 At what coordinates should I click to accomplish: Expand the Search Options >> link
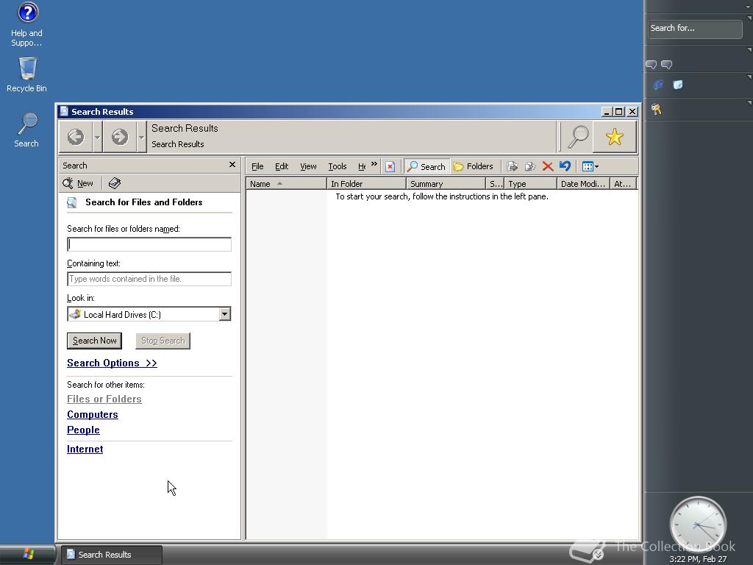click(112, 363)
